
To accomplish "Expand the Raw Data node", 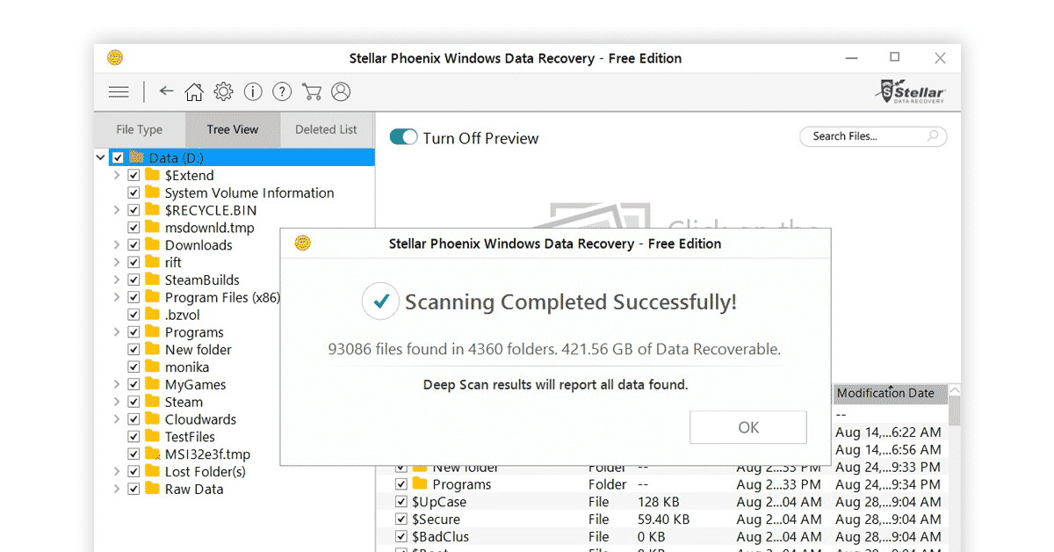I will click(117, 489).
